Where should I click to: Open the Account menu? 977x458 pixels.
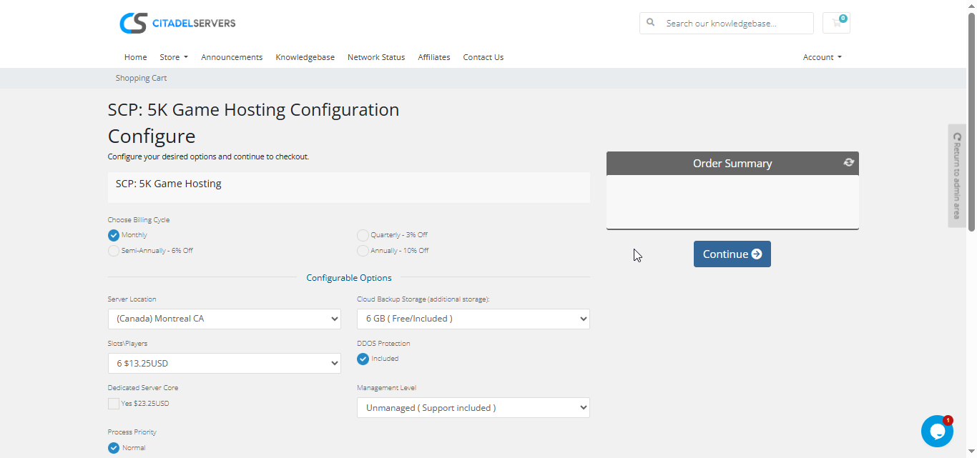[822, 57]
